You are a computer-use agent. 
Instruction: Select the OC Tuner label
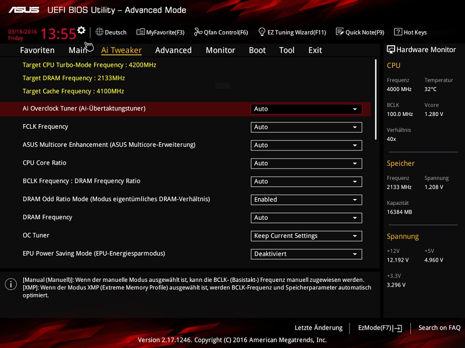[36, 235]
